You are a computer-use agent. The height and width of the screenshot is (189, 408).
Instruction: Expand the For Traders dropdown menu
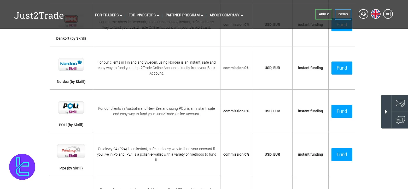tap(108, 15)
